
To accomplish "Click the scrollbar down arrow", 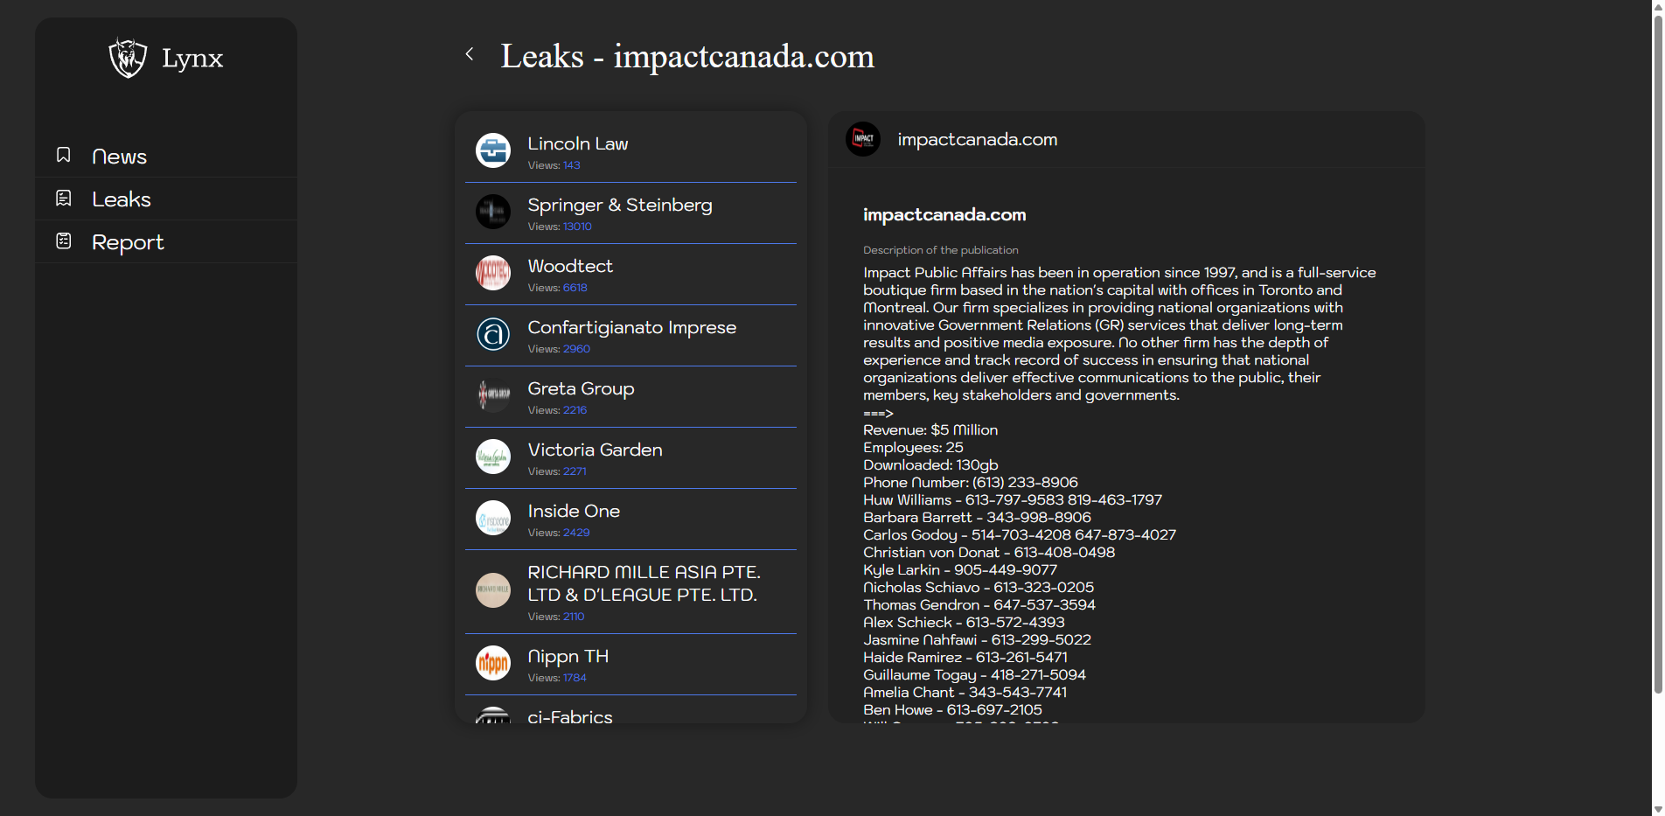I will pos(1657,809).
